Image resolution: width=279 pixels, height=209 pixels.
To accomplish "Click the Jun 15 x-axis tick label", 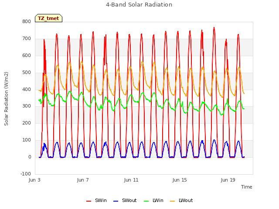I will tap(180, 180).
